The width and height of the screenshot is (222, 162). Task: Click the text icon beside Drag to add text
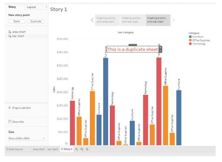pos(9,108)
